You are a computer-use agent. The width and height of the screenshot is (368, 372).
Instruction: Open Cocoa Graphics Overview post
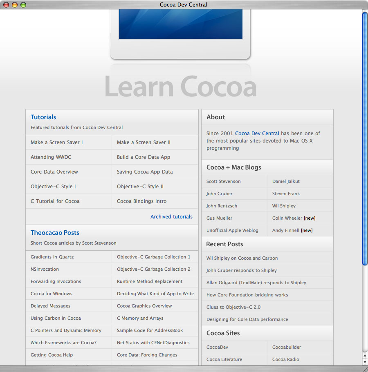[x=144, y=306]
